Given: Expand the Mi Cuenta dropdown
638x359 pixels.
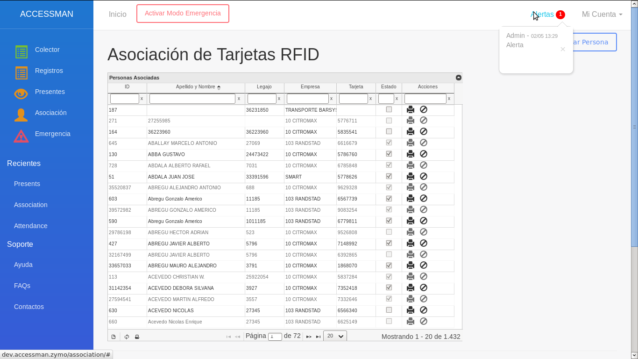Looking at the screenshot, I should coord(602,14).
